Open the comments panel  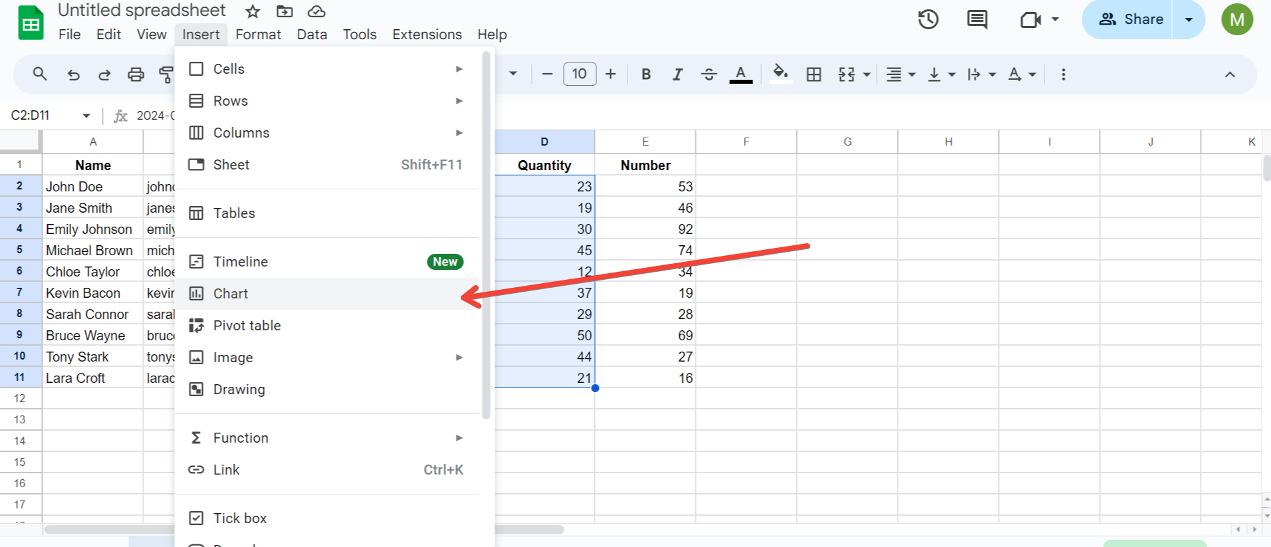(977, 19)
